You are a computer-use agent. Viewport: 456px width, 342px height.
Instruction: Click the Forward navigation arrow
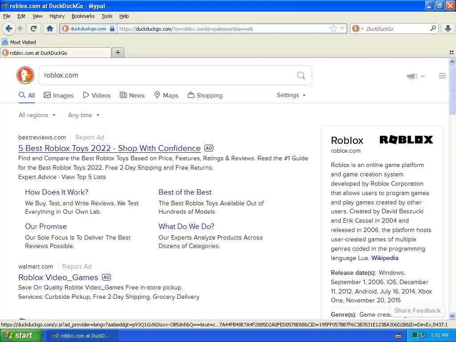[20, 28]
